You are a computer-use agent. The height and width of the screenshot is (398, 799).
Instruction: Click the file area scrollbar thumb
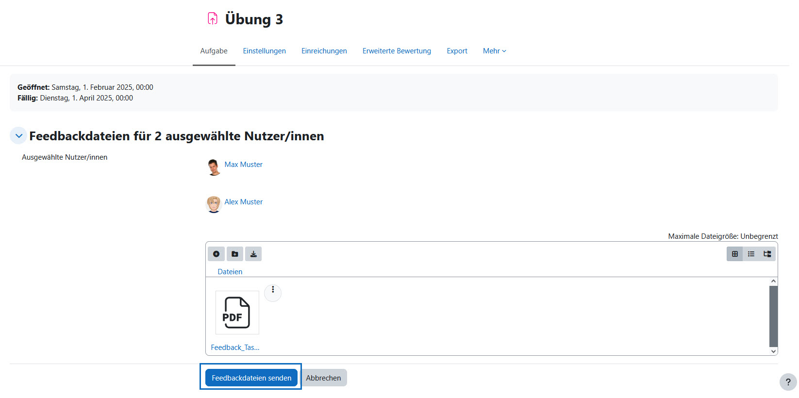click(x=774, y=316)
